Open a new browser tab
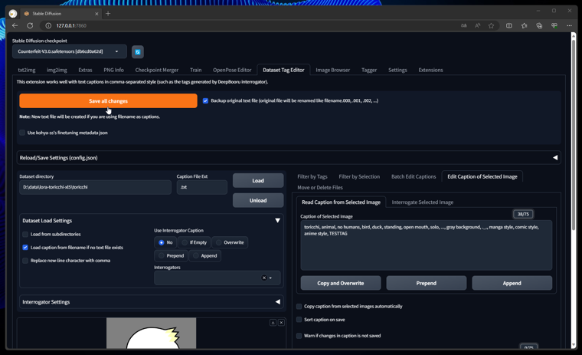 coord(108,13)
